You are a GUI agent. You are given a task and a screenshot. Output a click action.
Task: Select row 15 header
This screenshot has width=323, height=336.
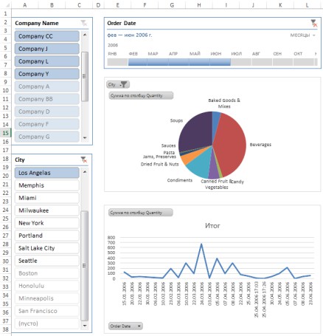5,133
